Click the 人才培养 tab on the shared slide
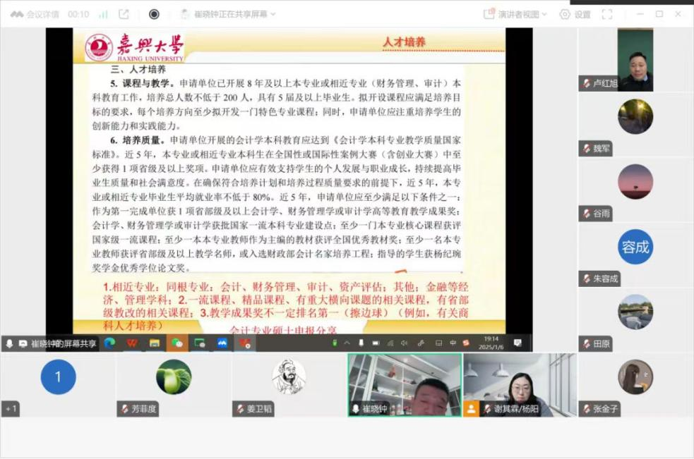The width and height of the screenshot is (694, 459). tap(405, 42)
